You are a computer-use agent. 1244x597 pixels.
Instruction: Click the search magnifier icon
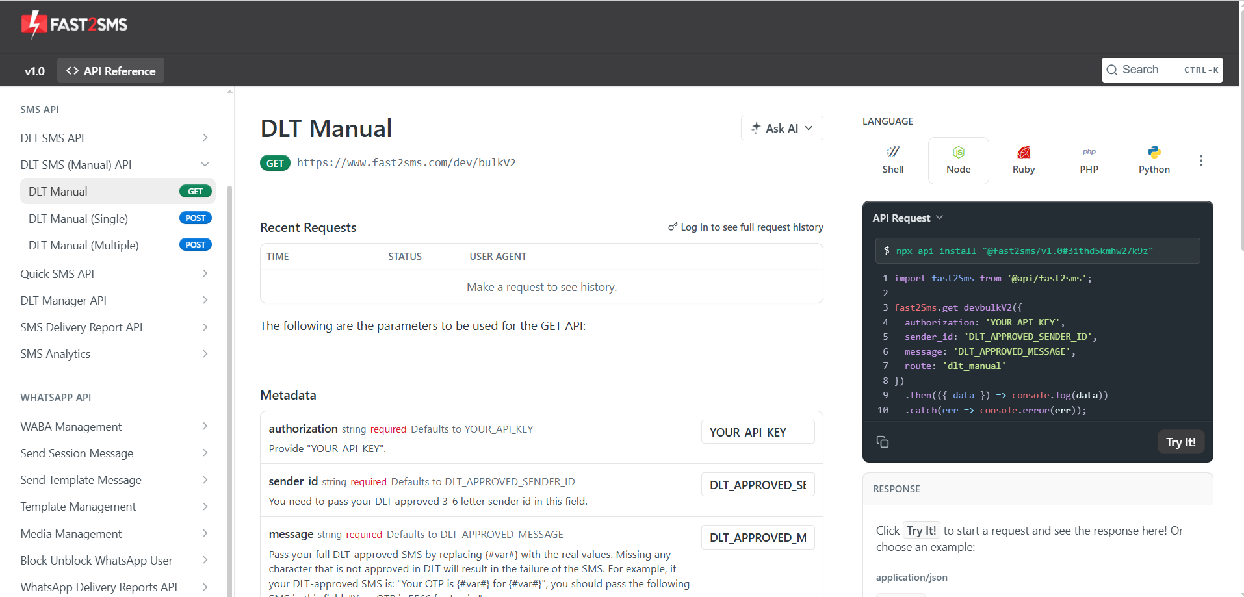(1112, 70)
